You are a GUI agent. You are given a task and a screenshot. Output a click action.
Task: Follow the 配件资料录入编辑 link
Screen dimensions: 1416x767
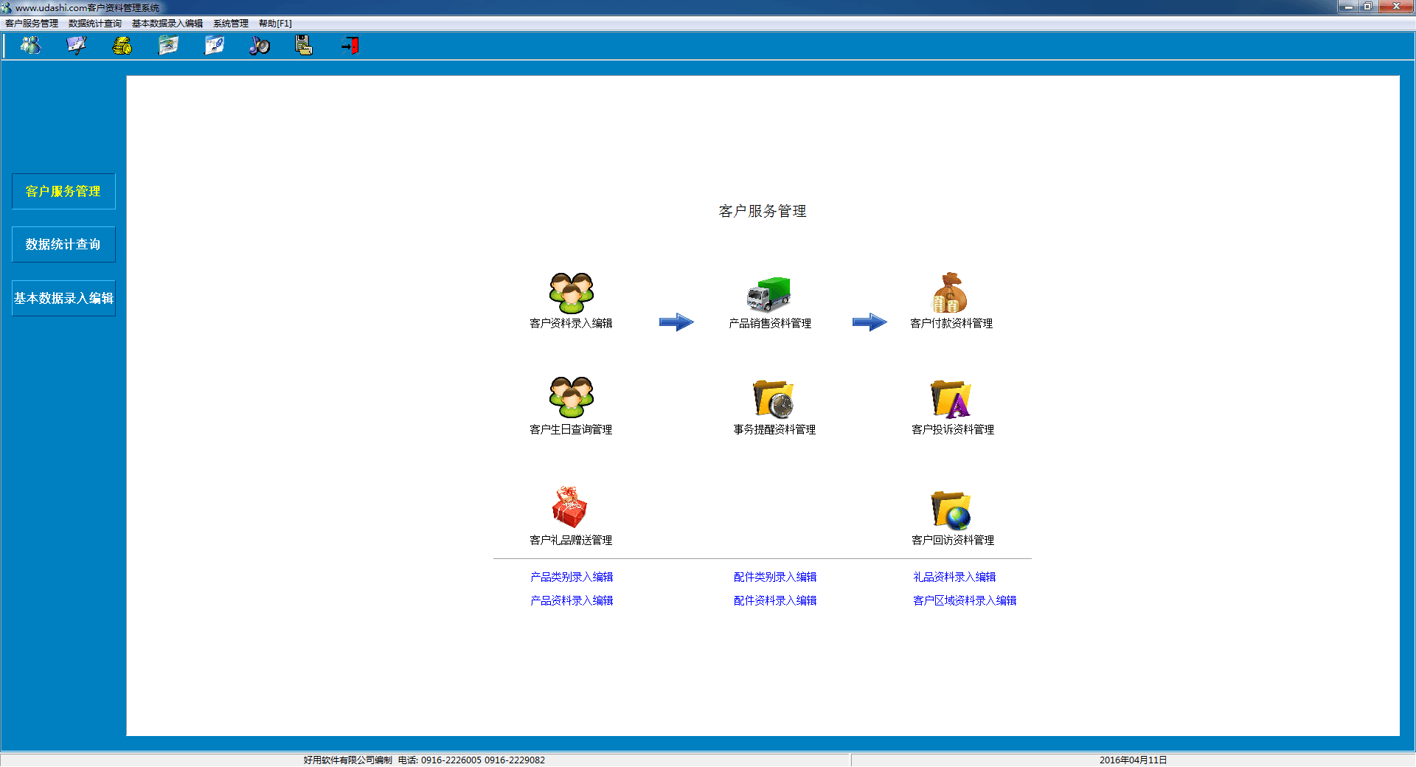click(775, 600)
